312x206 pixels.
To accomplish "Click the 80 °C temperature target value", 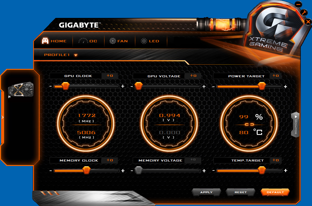I will [244, 132].
